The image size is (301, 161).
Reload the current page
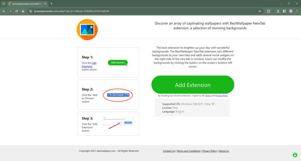17,11
